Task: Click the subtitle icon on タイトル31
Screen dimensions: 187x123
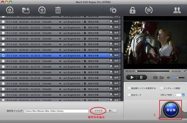Action: tap(85, 39)
